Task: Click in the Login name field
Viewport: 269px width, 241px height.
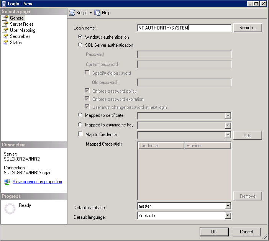Action: [184, 28]
